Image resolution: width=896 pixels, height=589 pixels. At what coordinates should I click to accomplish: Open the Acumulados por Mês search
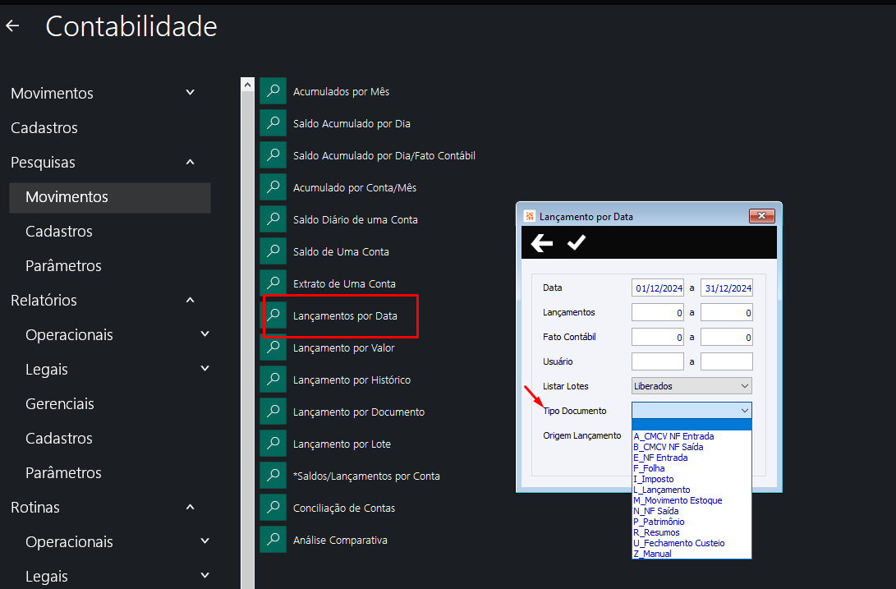pos(341,91)
